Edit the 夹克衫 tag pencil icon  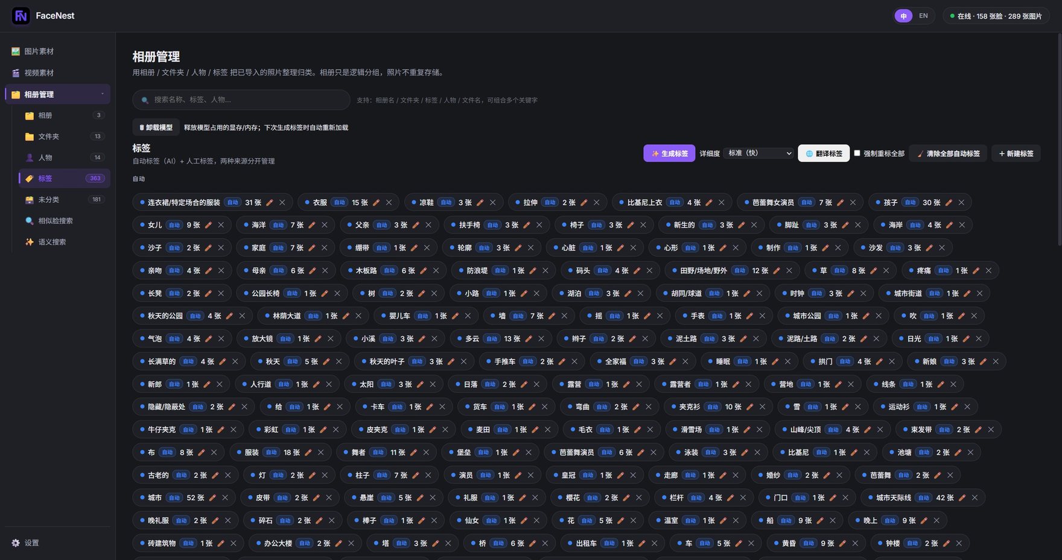[749, 407]
